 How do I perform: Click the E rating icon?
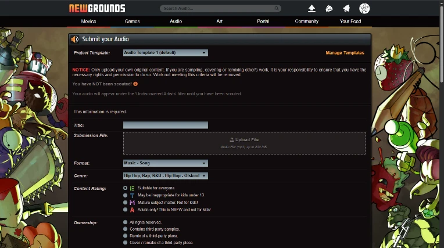pos(132,188)
